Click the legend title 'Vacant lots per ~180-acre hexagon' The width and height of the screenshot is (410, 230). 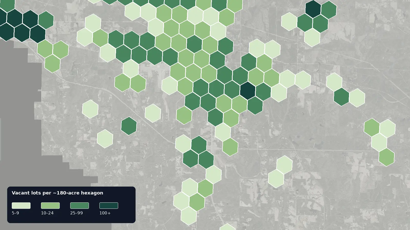(x=57, y=193)
